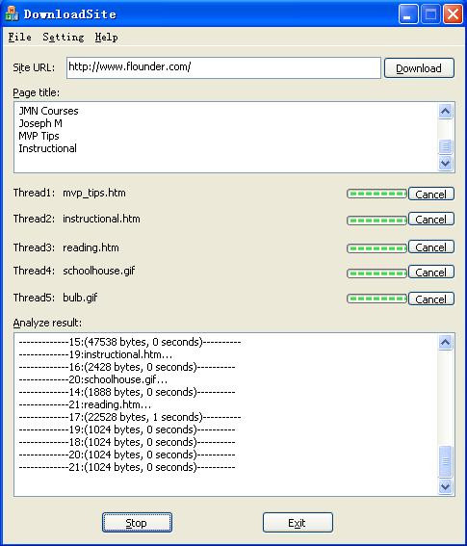The image size is (467, 546).
Task: Click the Stop button
Action: [x=137, y=523]
